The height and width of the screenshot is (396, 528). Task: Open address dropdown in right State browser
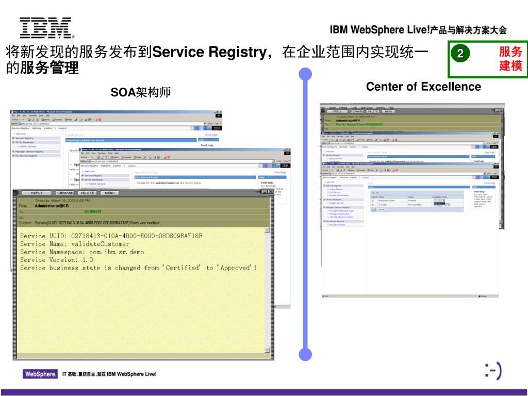click(x=484, y=173)
